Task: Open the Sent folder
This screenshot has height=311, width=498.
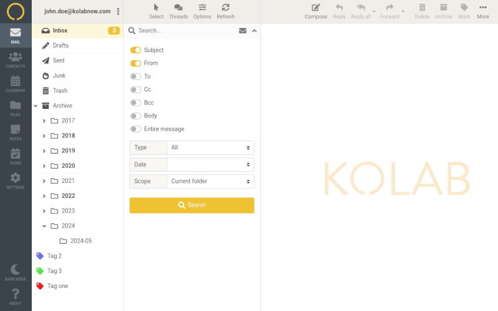Action: pyautogui.click(x=77, y=60)
